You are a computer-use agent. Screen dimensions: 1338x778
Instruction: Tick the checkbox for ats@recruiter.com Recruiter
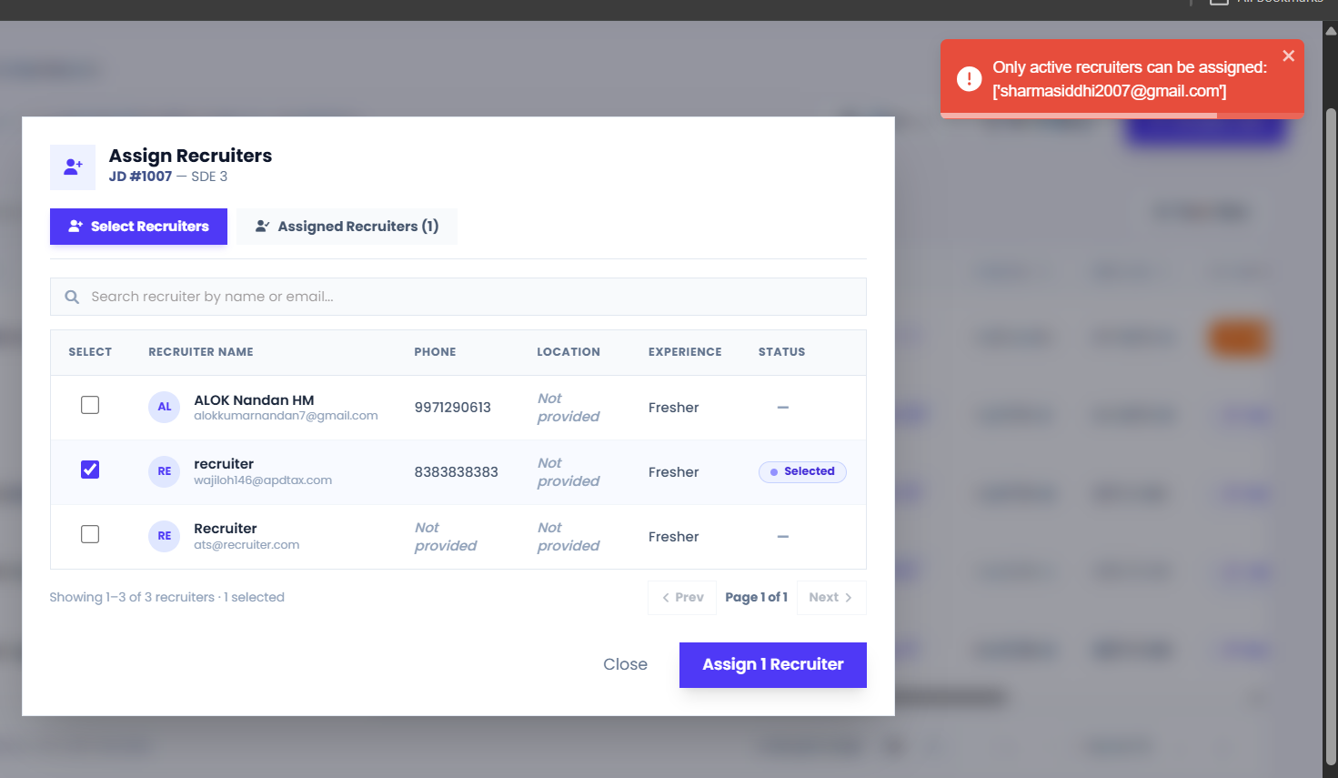pyautogui.click(x=90, y=534)
